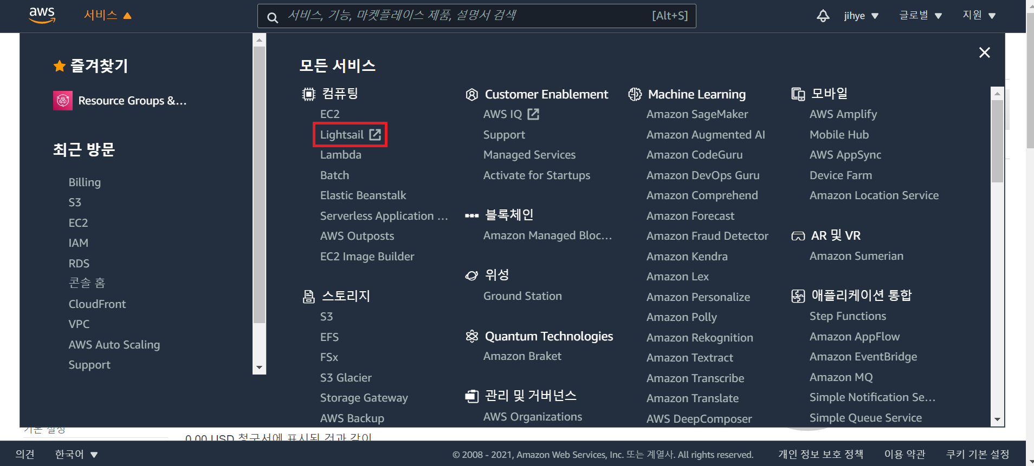Click the 스토리지 storage category icon
The width and height of the screenshot is (1034, 466).
[x=308, y=297]
